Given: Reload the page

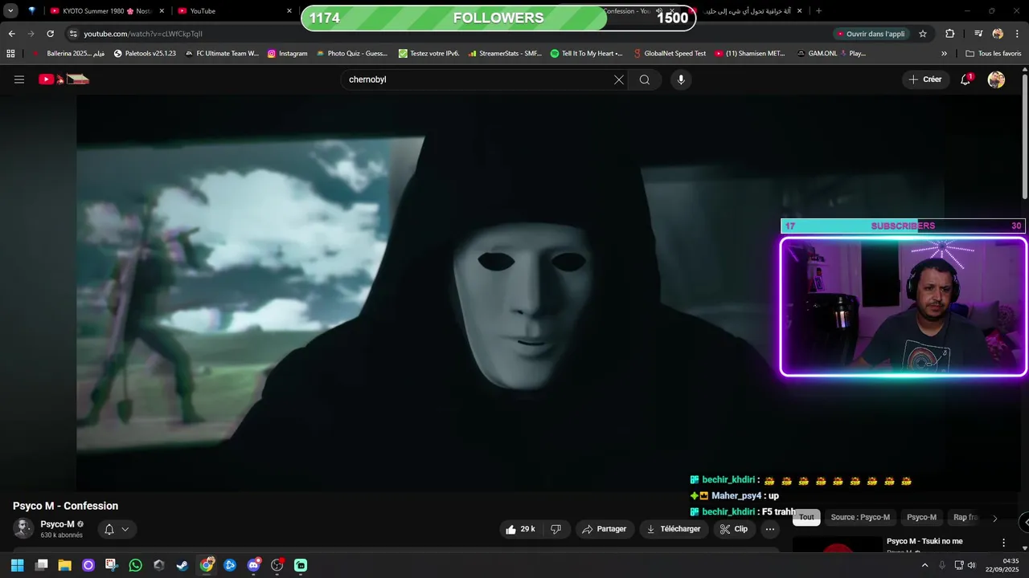Looking at the screenshot, I should point(50,34).
